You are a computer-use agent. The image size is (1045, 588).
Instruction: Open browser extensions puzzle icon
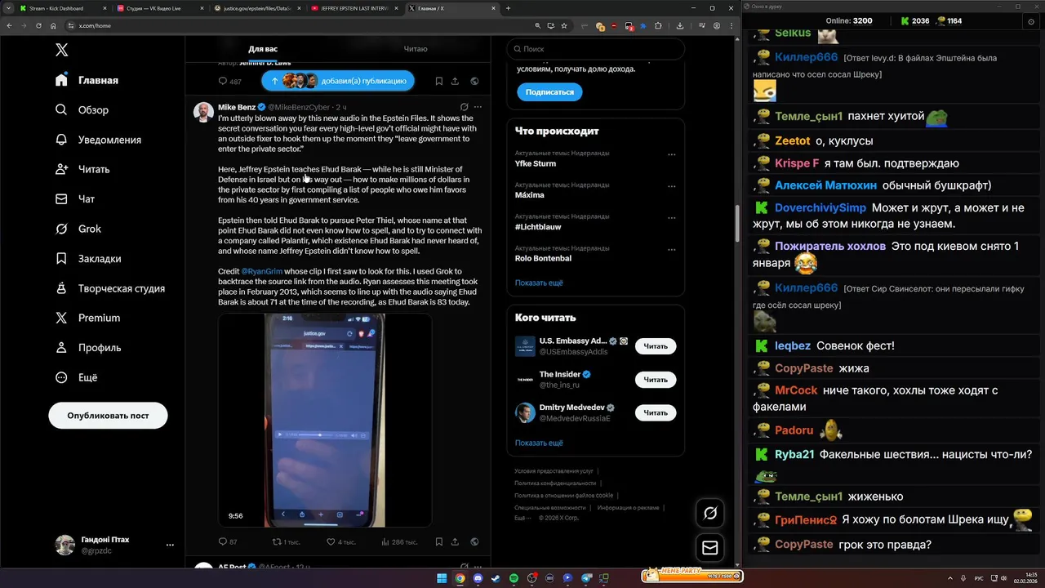(657, 25)
